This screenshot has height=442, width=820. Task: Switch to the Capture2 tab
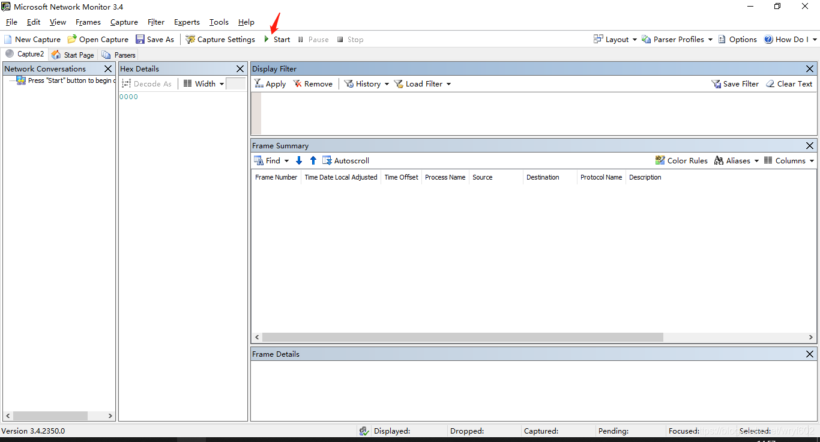[25, 54]
